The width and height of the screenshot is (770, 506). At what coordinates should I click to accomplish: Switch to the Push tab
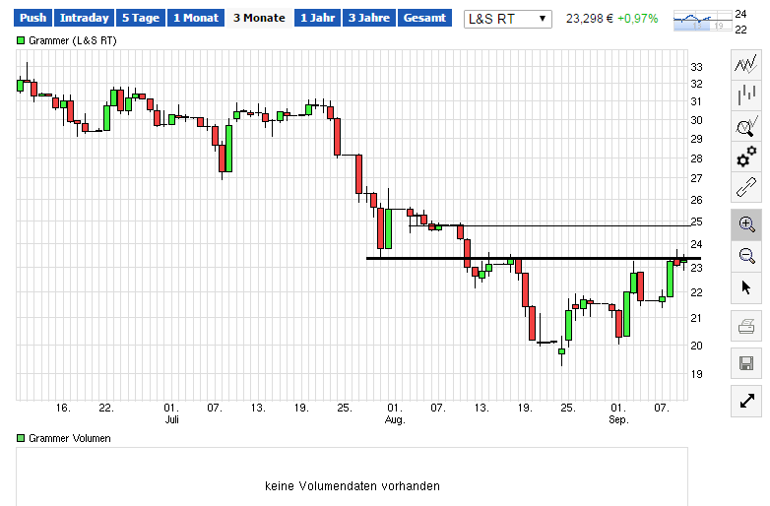click(32, 18)
